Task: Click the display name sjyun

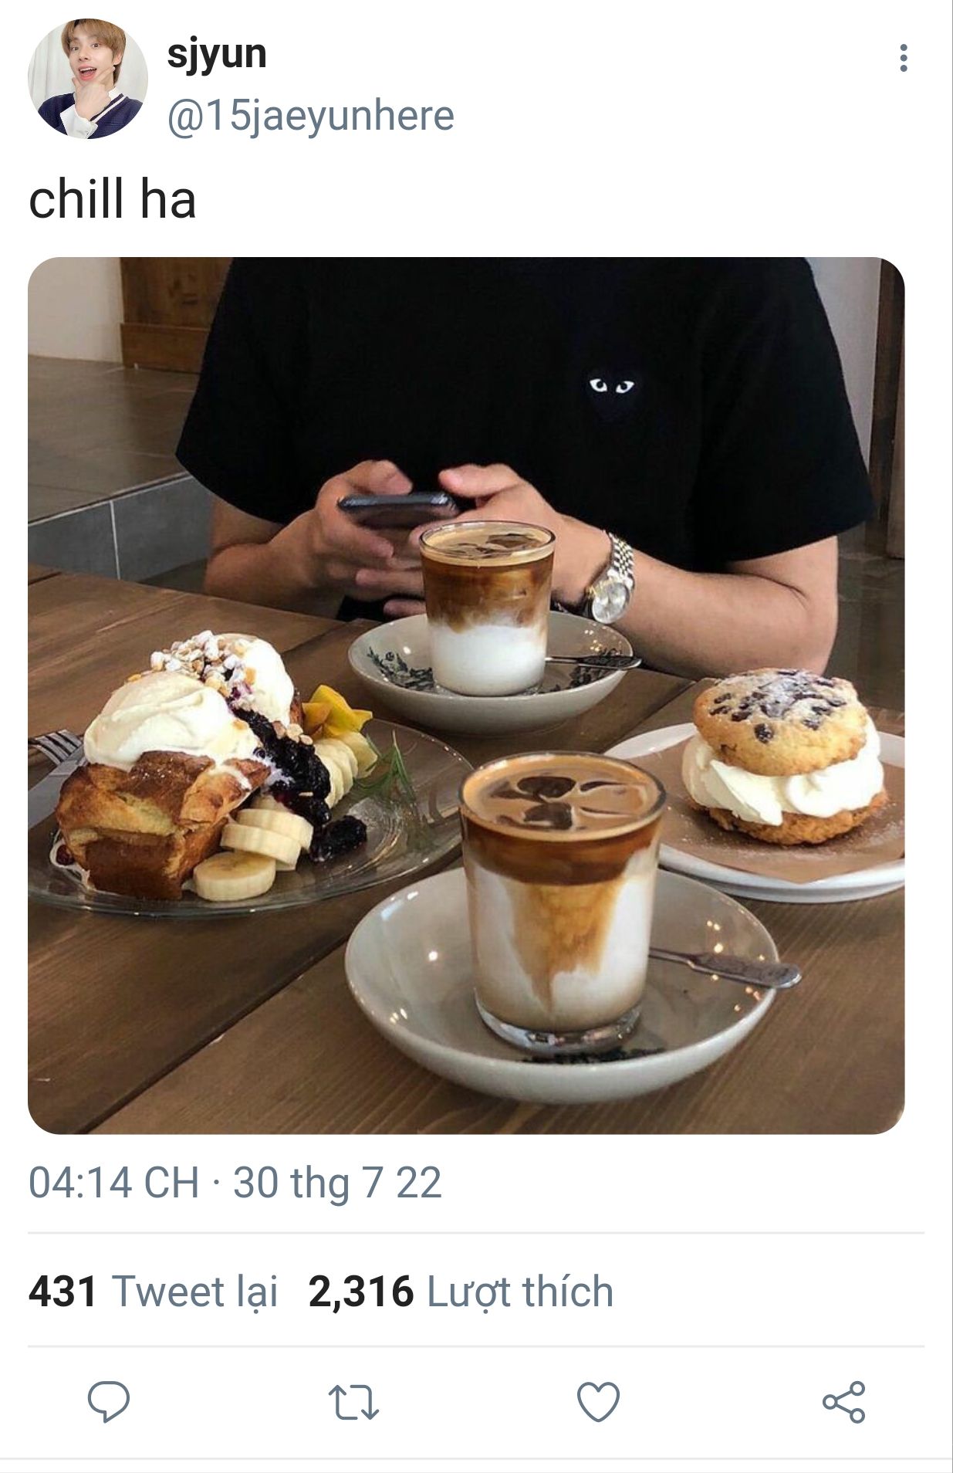Action: 217,54
